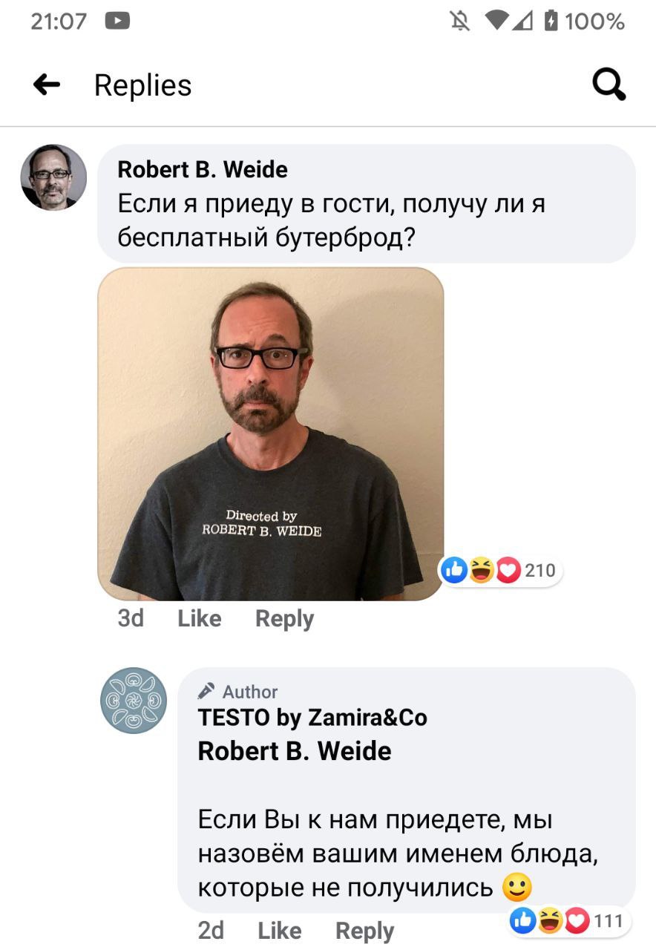
Task: Reply to Robert B. Weide's comment
Action: point(285,618)
